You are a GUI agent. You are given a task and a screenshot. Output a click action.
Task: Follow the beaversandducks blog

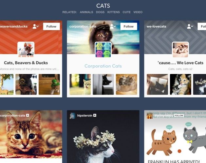(x=51, y=26)
